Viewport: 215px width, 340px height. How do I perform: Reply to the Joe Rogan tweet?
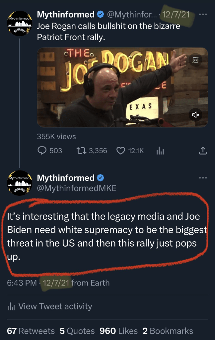(42, 151)
